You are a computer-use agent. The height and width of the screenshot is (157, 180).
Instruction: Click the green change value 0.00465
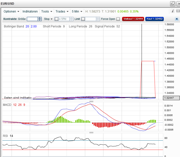click(123, 11)
